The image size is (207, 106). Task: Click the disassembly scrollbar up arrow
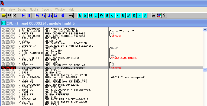tap(205, 30)
